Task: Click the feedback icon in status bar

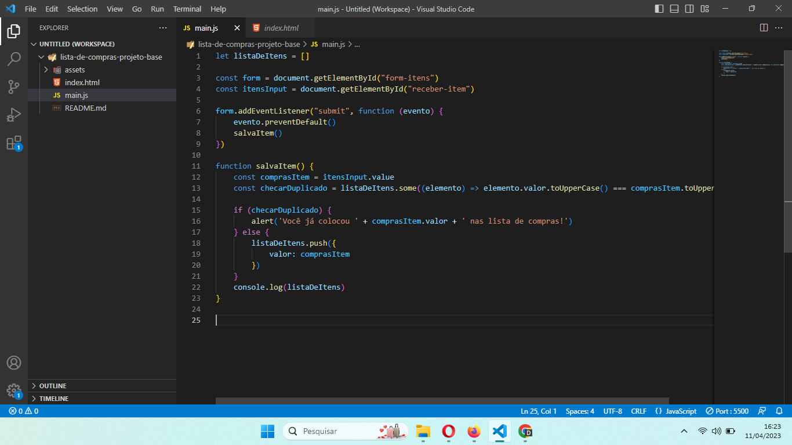Action: [x=762, y=411]
